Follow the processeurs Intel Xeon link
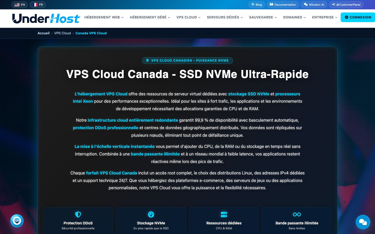This screenshot has height=234, width=375. coord(288,94)
